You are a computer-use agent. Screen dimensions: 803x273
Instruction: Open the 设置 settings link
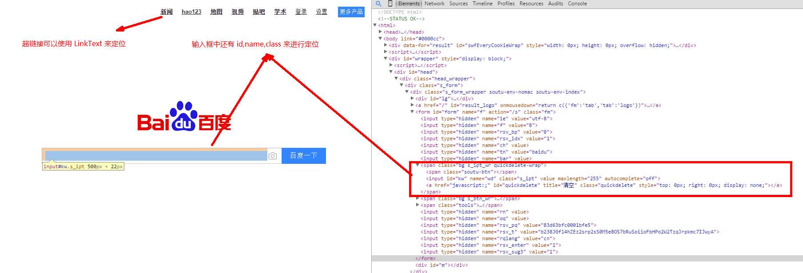(x=322, y=12)
